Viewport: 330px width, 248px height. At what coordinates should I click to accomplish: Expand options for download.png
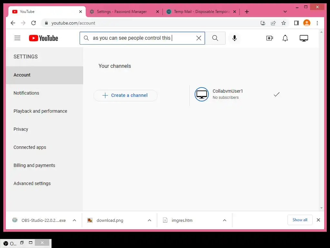coord(150,220)
